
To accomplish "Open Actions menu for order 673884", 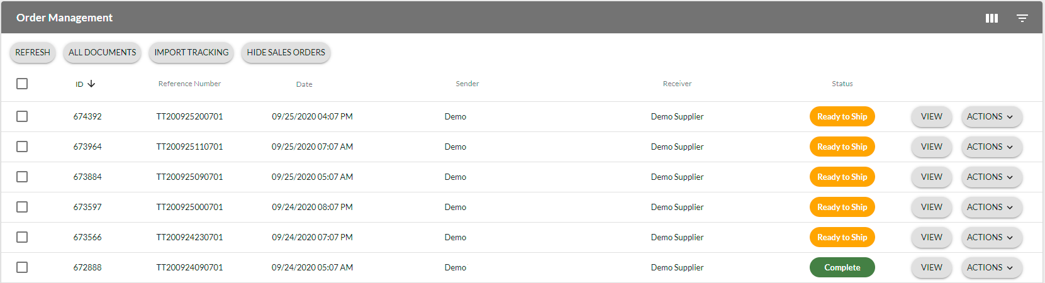I will [x=990, y=177].
